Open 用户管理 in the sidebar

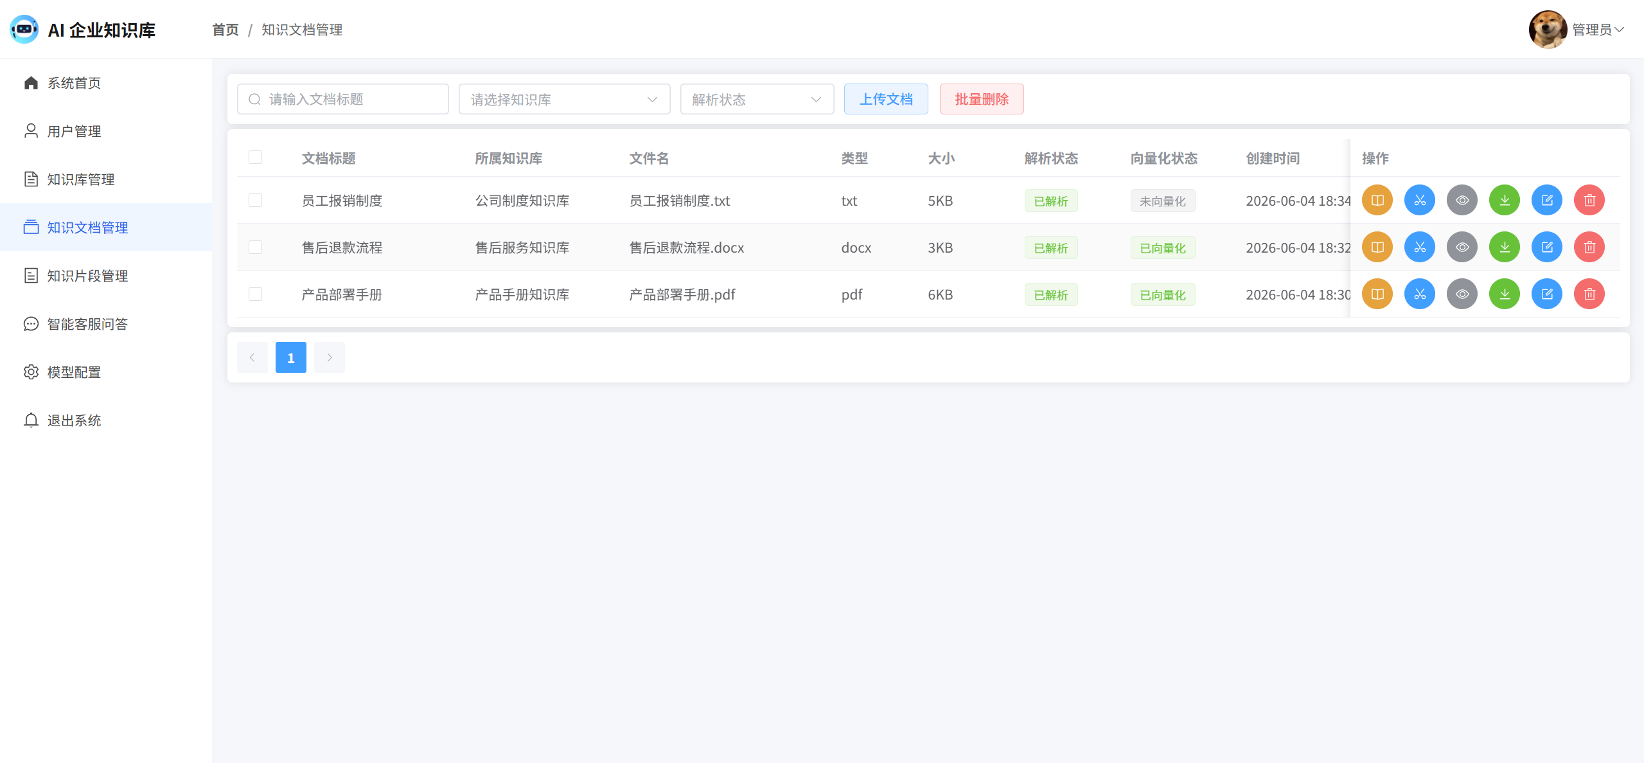coord(106,131)
